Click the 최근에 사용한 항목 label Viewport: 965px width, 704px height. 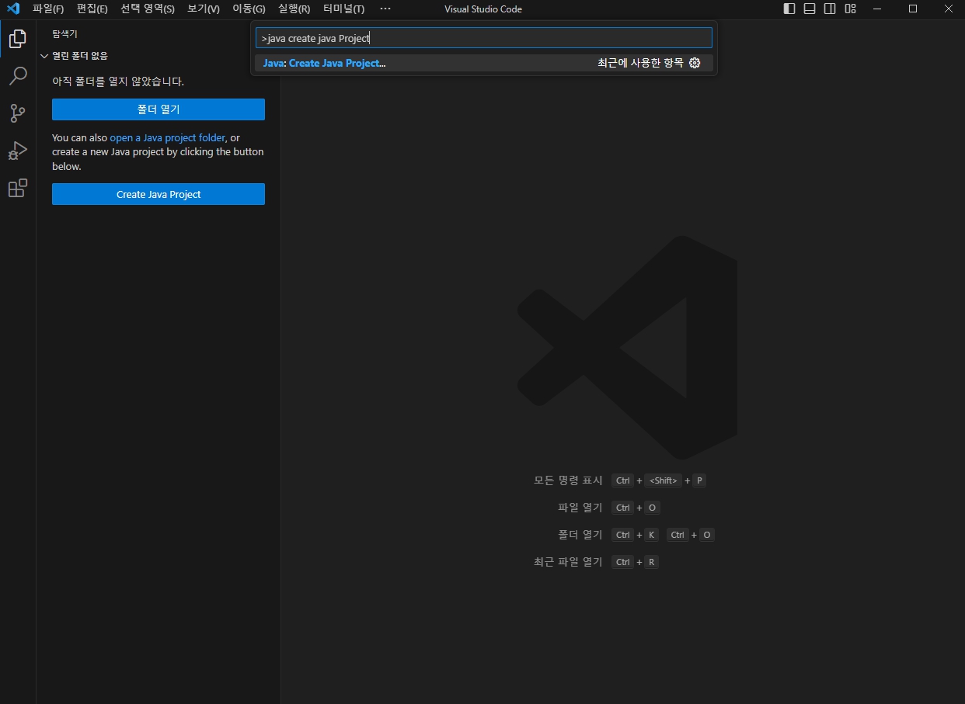pos(640,63)
